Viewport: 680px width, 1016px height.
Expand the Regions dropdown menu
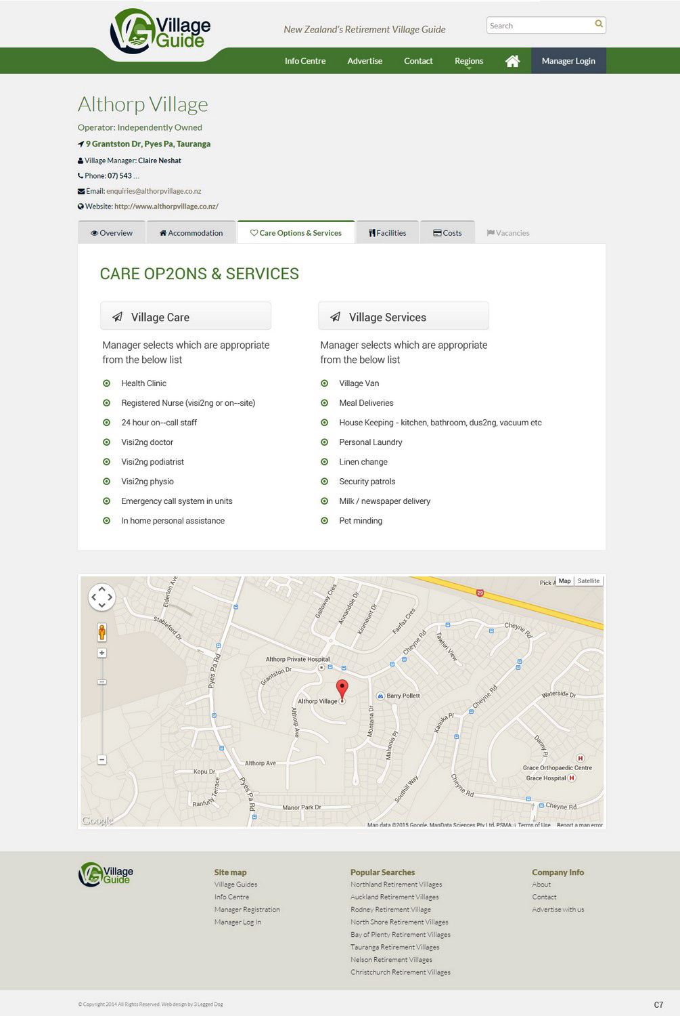coord(468,60)
